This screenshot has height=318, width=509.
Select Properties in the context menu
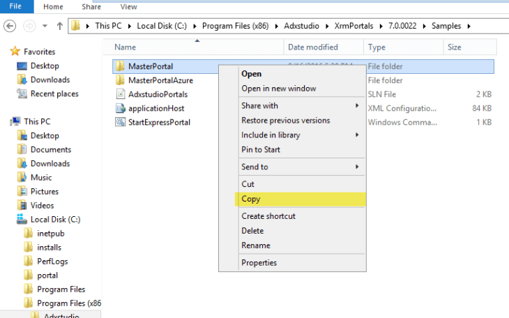pos(259,263)
